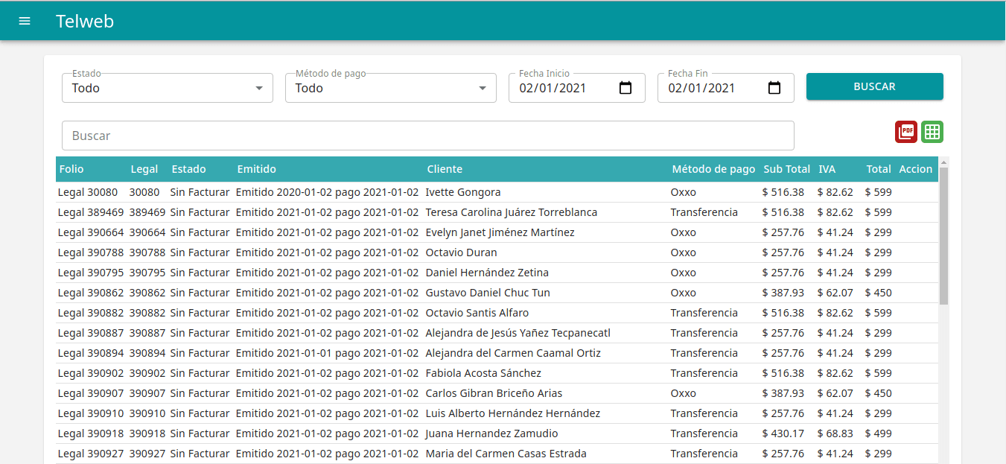The image size is (1006, 464).
Task: Select folio Legal 390927
Action: coord(91,454)
